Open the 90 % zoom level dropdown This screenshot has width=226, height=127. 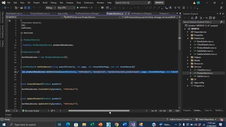pos(10,111)
